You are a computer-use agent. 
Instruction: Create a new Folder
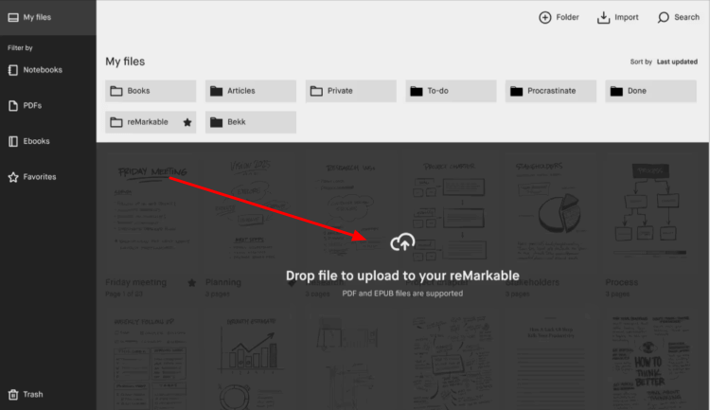point(559,17)
